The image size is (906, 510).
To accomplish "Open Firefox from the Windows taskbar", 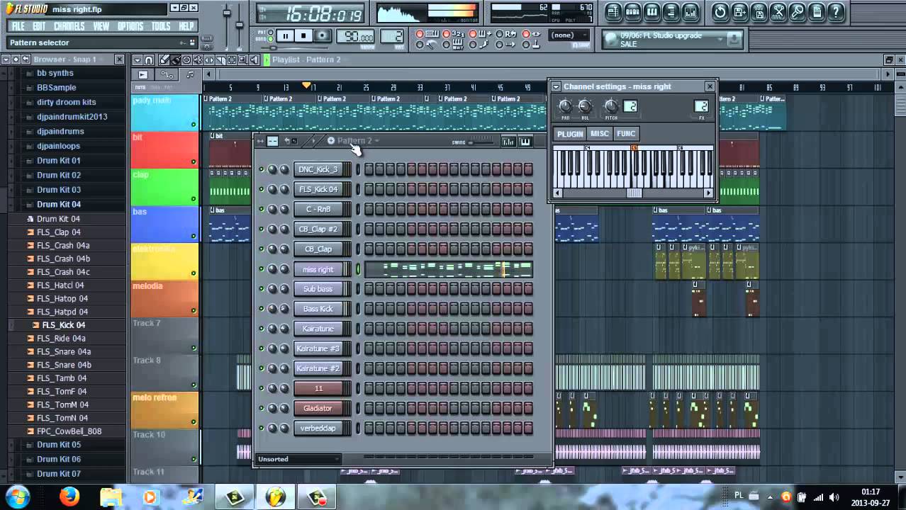I will click(x=69, y=497).
